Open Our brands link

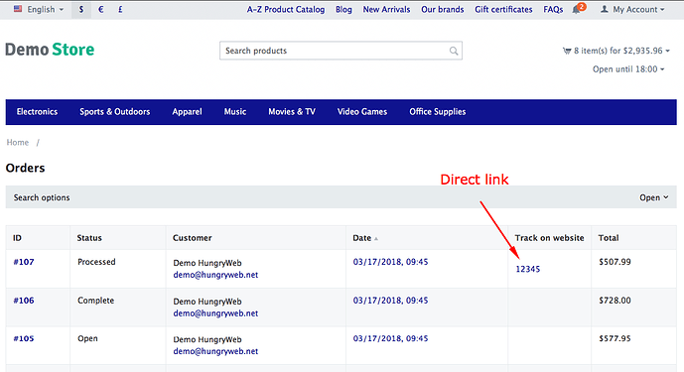coord(443,9)
